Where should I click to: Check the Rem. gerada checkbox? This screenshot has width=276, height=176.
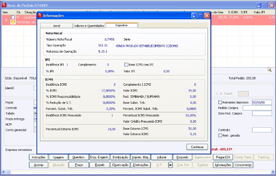(x=220, y=136)
